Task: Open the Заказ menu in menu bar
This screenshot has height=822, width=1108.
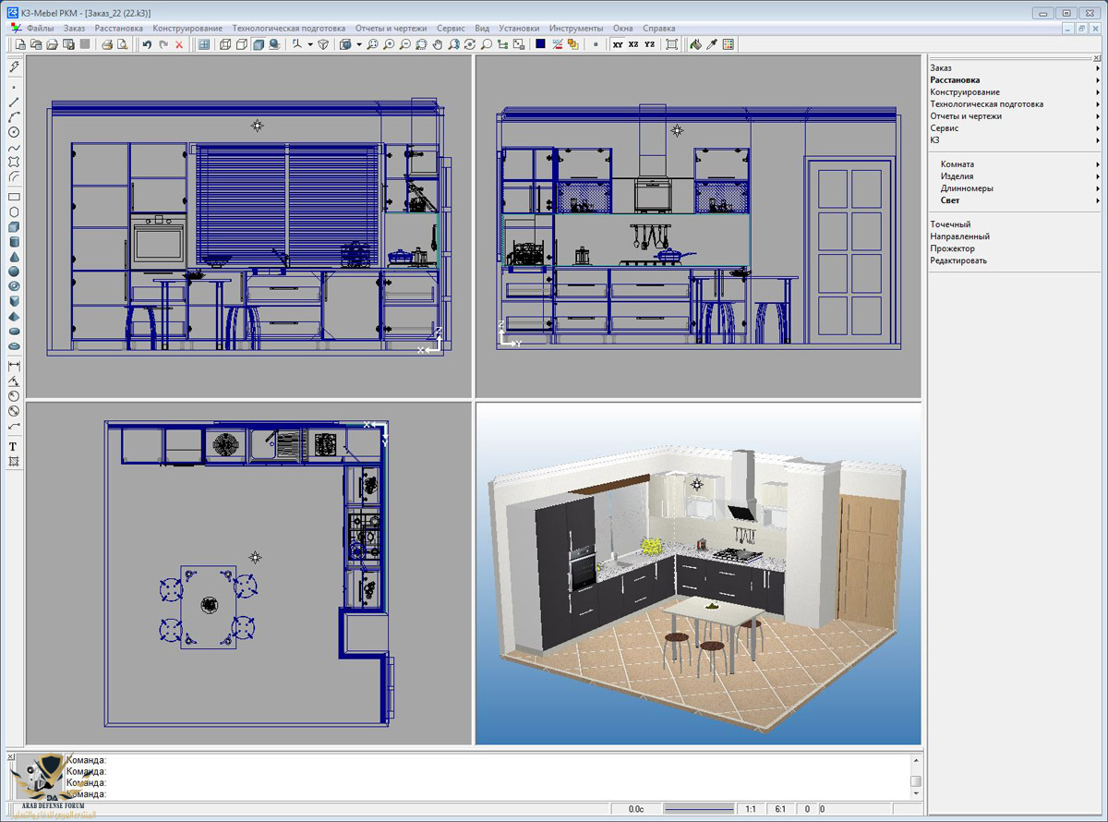Action: pos(74,29)
